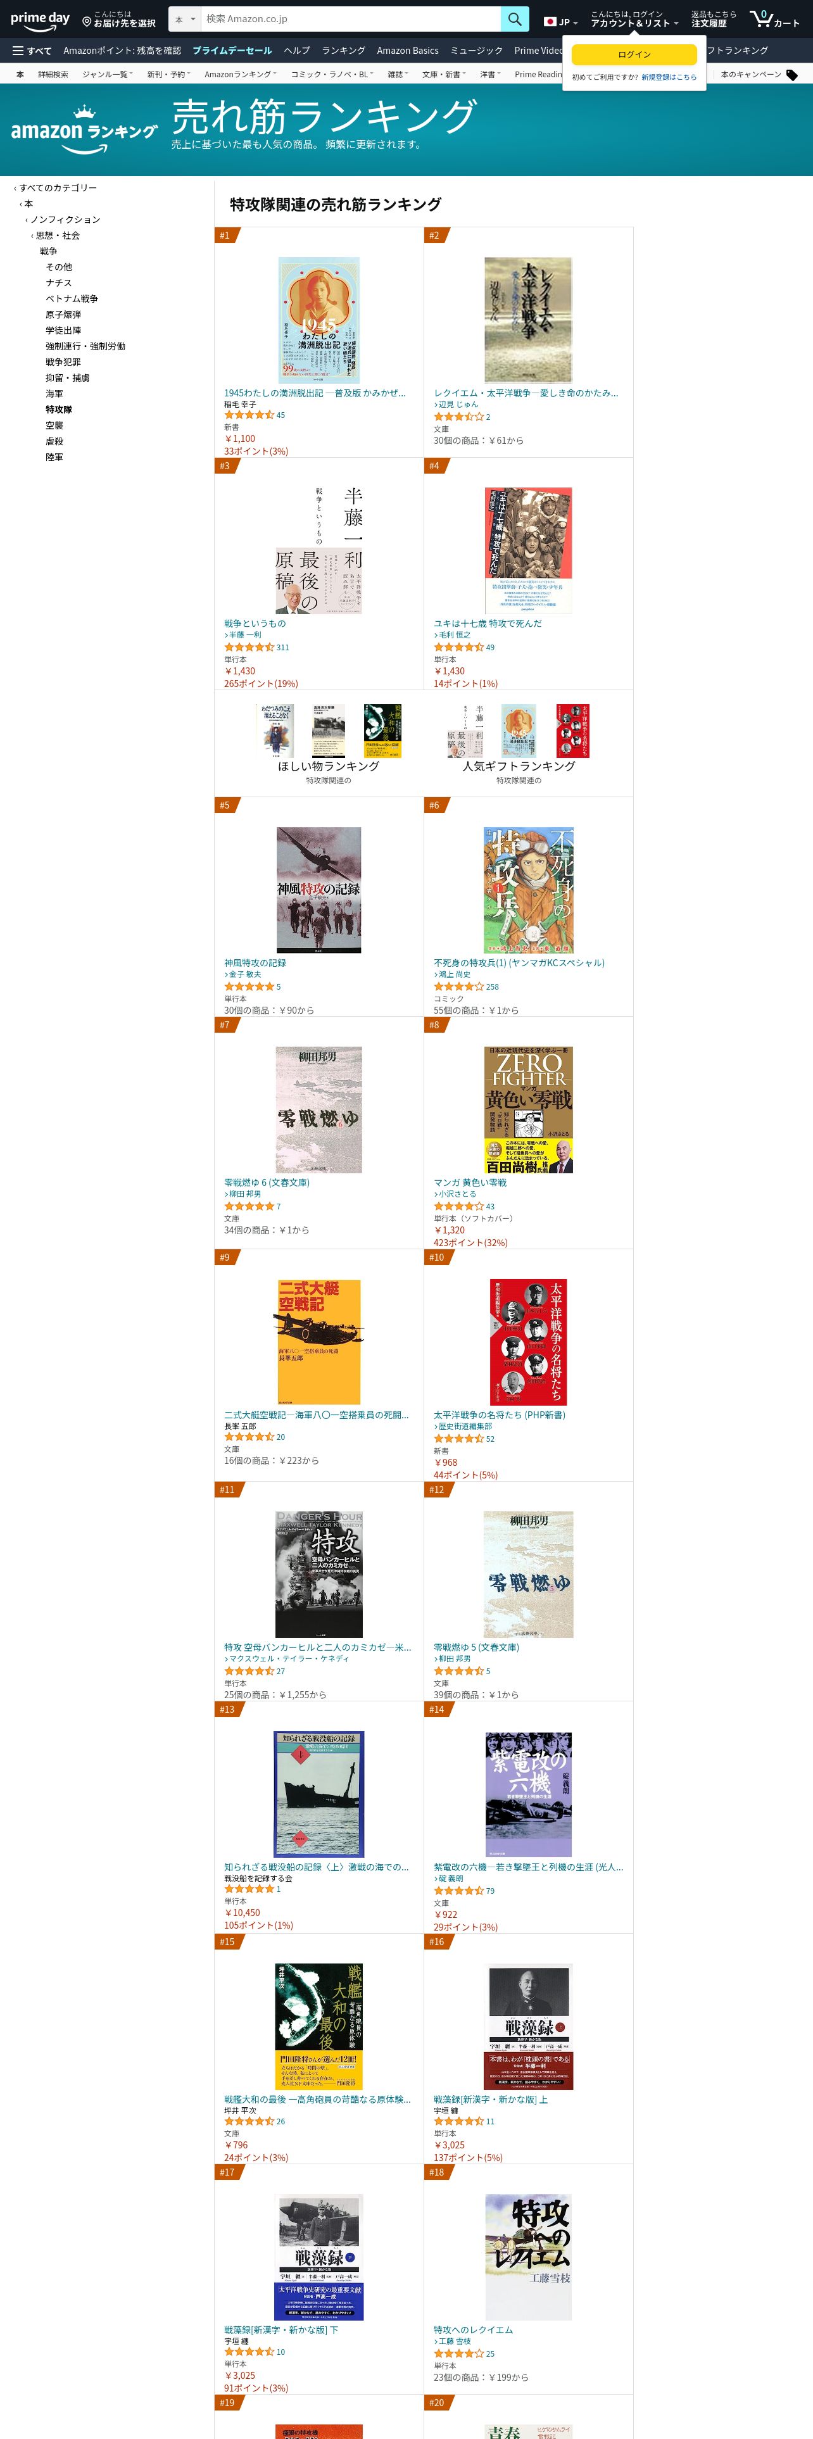This screenshot has width=813, height=2439.
Task: Expand the ジャンル一覧 dropdown
Action: [x=107, y=75]
